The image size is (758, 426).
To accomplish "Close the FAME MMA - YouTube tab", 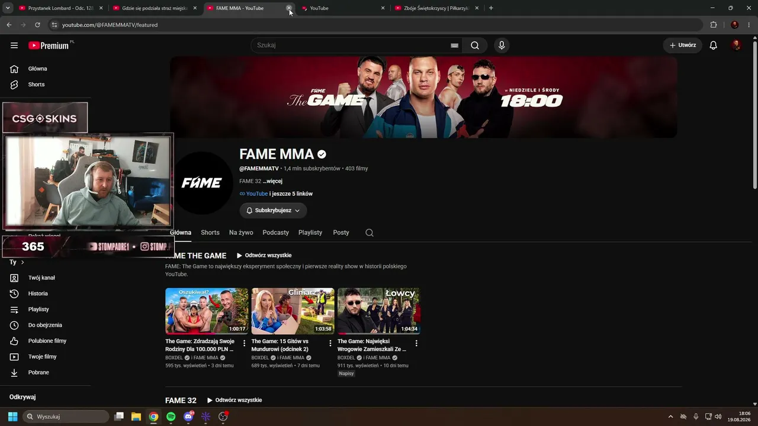I will tap(289, 8).
